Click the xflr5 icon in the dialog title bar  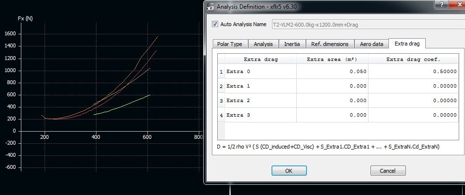click(x=210, y=7)
